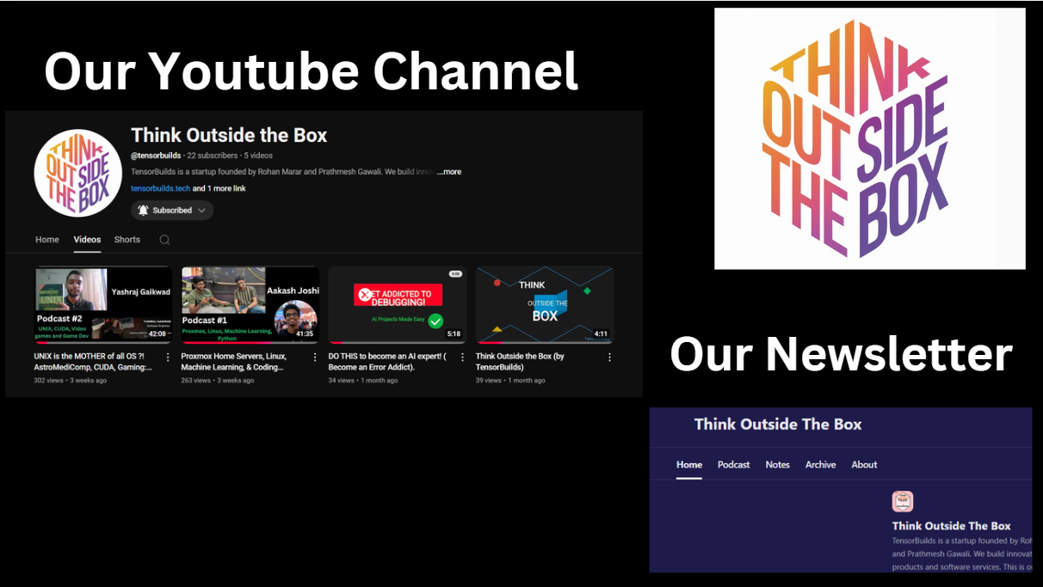Click the small pink newsletter logo icon

pos(902,502)
